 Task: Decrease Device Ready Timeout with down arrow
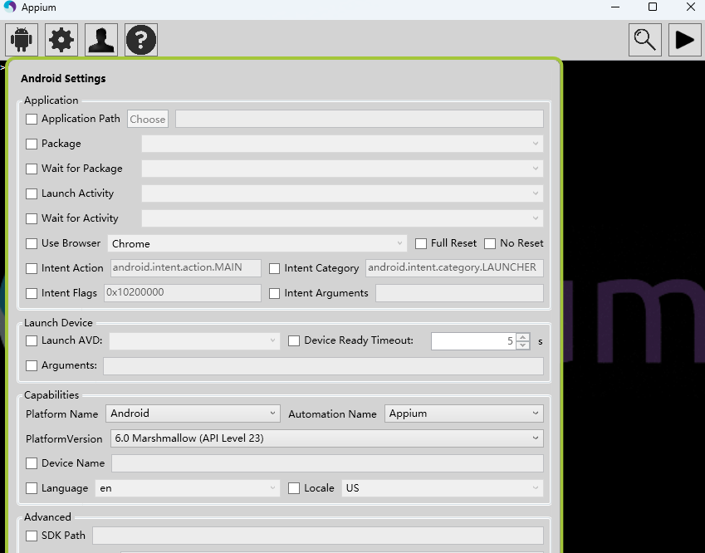pos(522,345)
